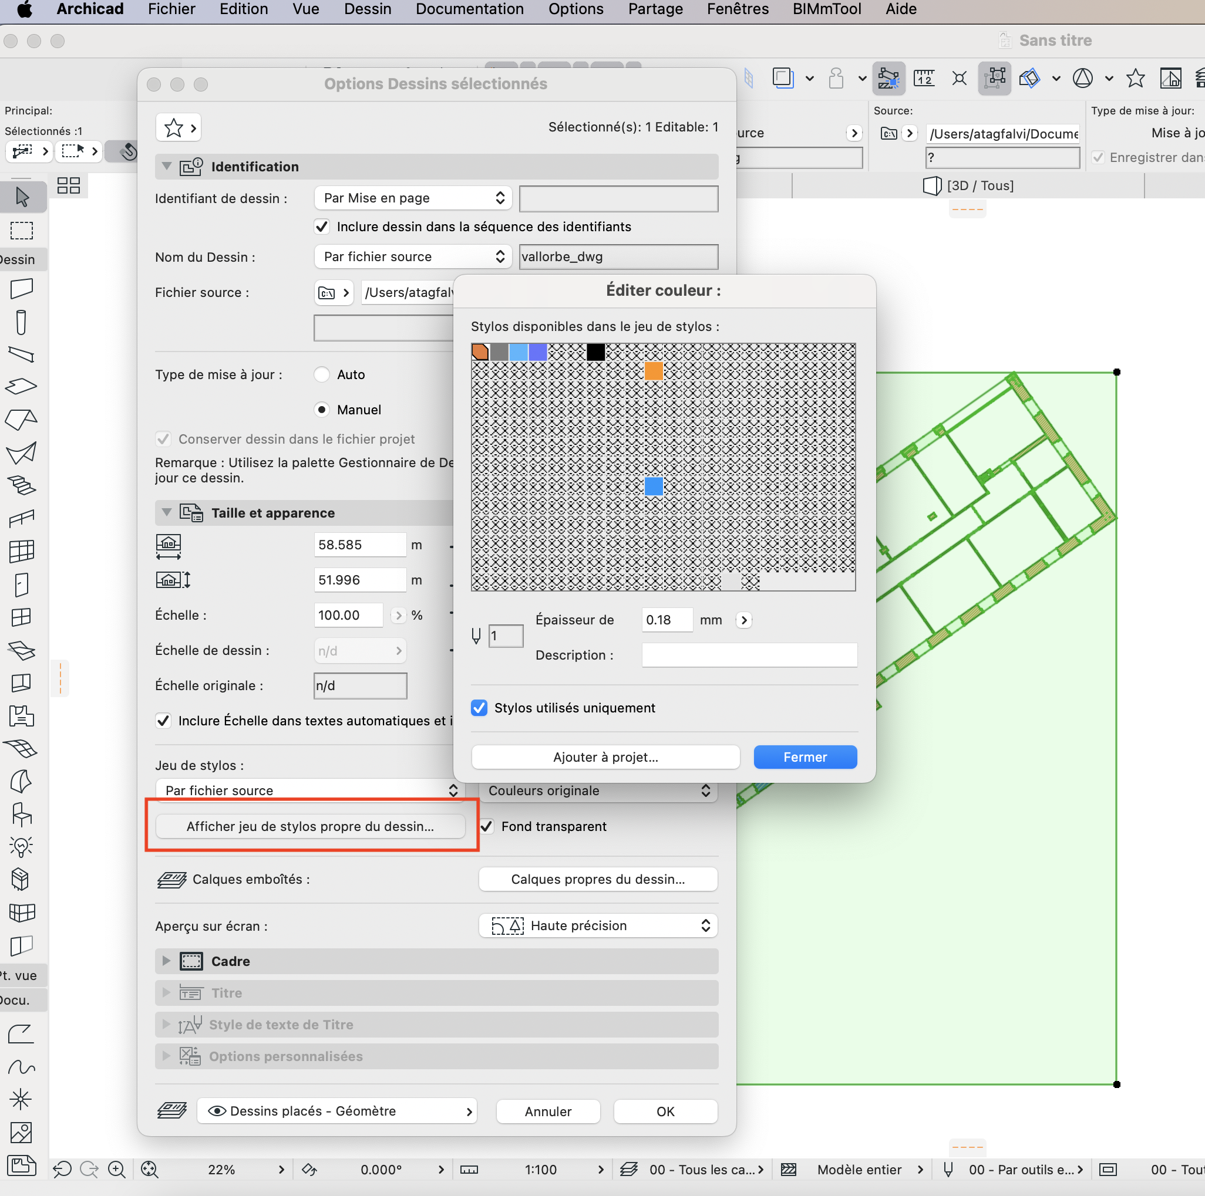Click the drawing width 58.585 field
This screenshot has width=1205, height=1196.
pyautogui.click(x=360, y=545)
